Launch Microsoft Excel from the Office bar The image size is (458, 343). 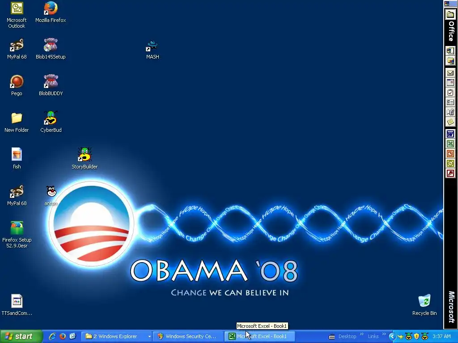pos(450,144)
